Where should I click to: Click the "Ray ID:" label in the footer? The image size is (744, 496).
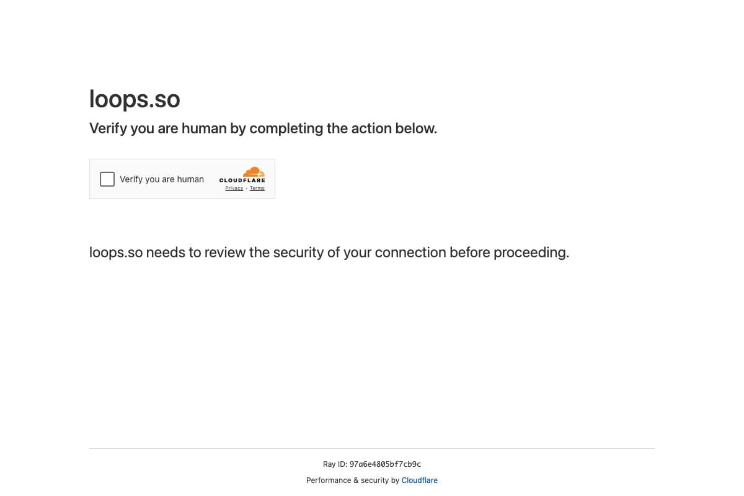(335, 464)
